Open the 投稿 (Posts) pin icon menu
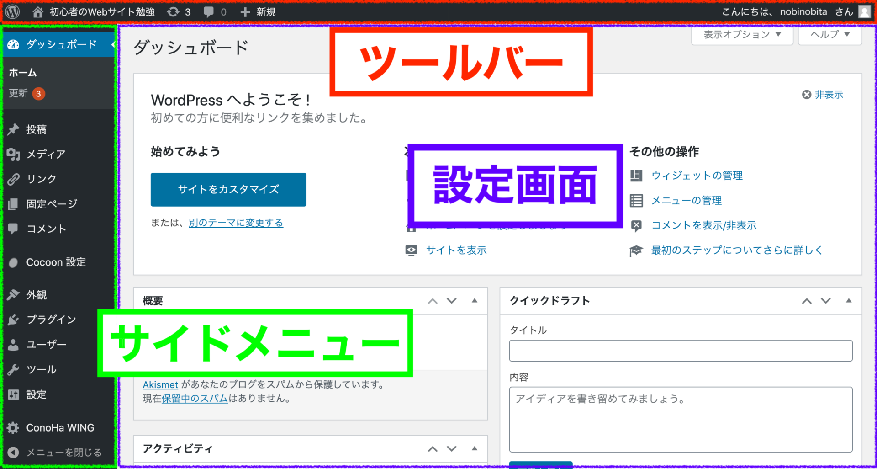 pyautogui.click(x=13, y=129)
